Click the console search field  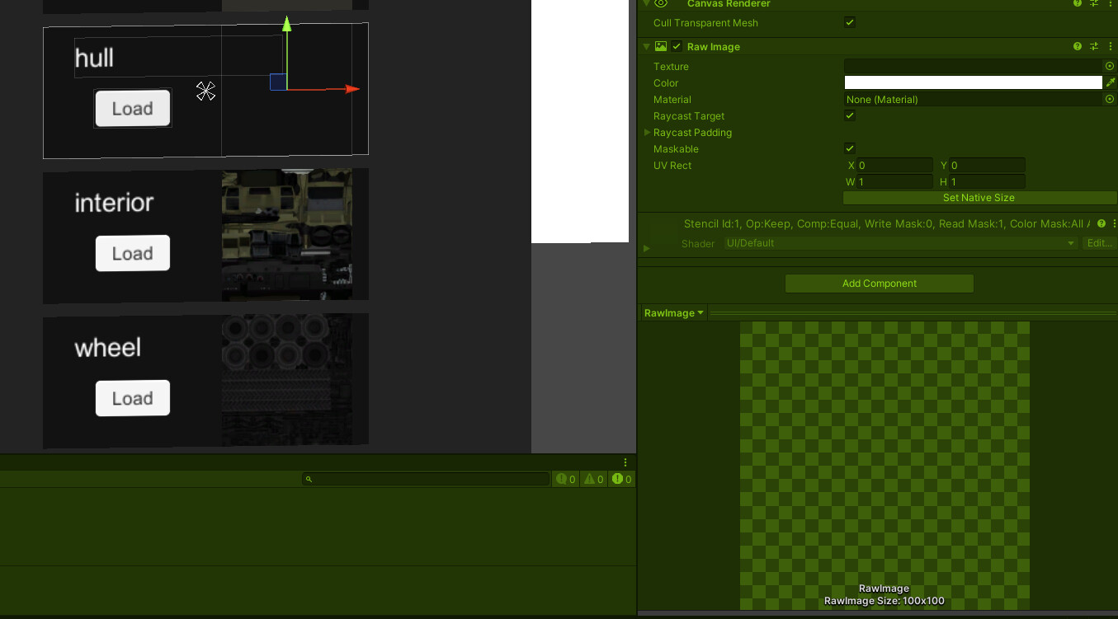pyautogui.click(x=425, y=479)
